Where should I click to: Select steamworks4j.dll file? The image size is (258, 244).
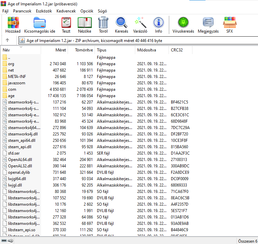click(x=96, y=134)
